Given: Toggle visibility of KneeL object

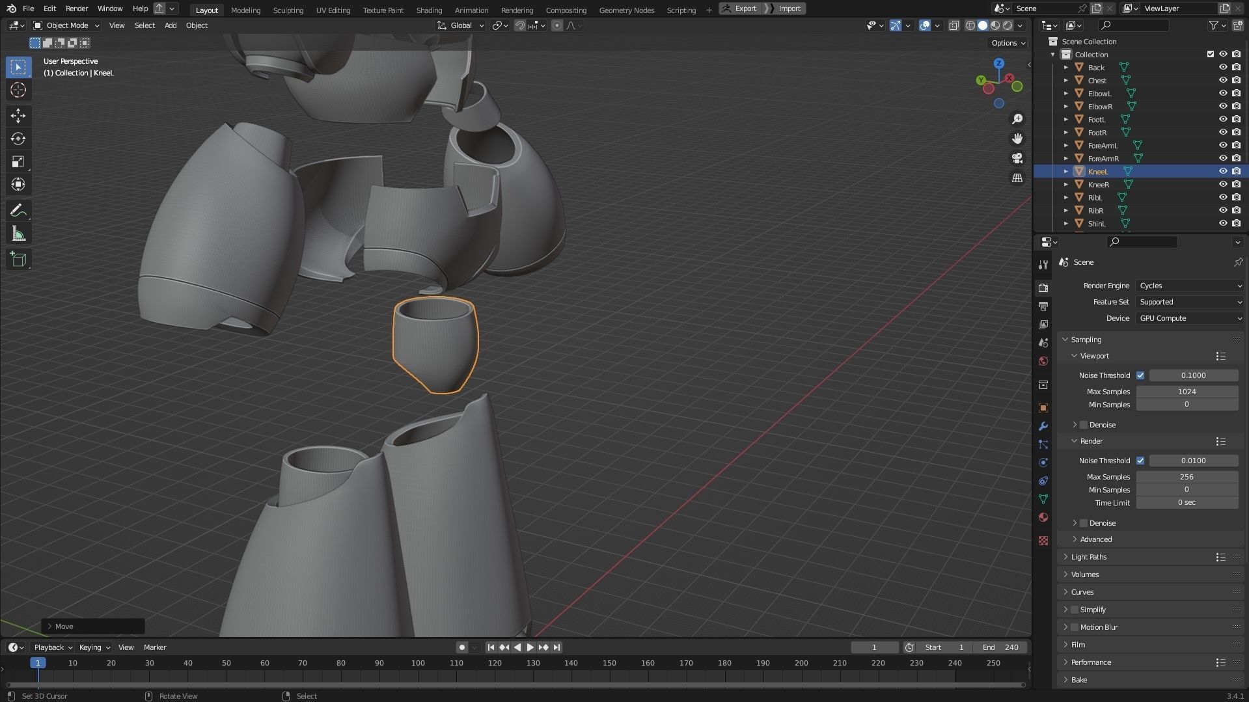Looking at the screenshot, I should (1223, 171).
